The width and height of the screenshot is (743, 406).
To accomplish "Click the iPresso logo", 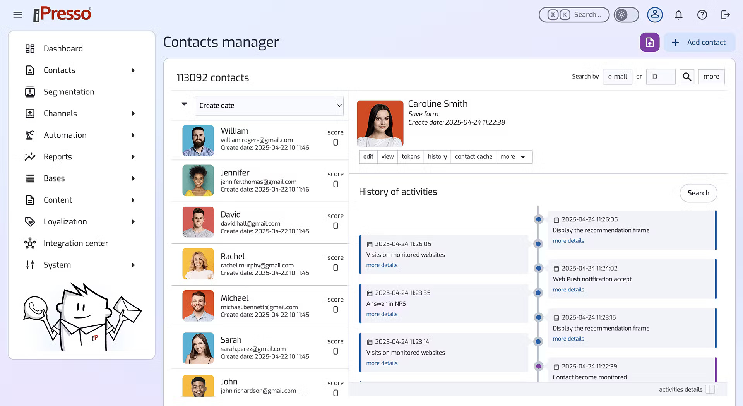I will coord(62,14).
